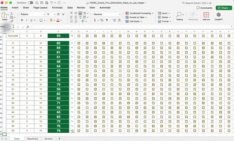Toggle Center alignment for cell text
The width and height of the screenshot is (234, 141).
(x=76, y=17)
